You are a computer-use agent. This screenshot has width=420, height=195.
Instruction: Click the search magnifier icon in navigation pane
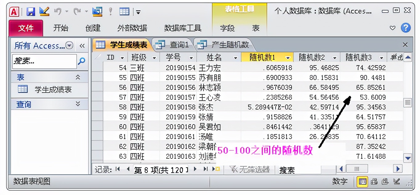click(x=82, y=61)
